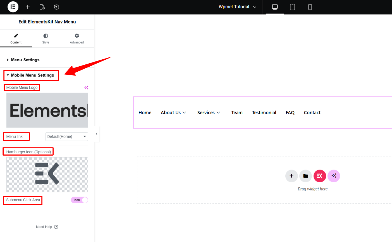This screenshot has height=242, width=392.
Task: Switch Submenu Click Area toggle
Action: [79, 200]
